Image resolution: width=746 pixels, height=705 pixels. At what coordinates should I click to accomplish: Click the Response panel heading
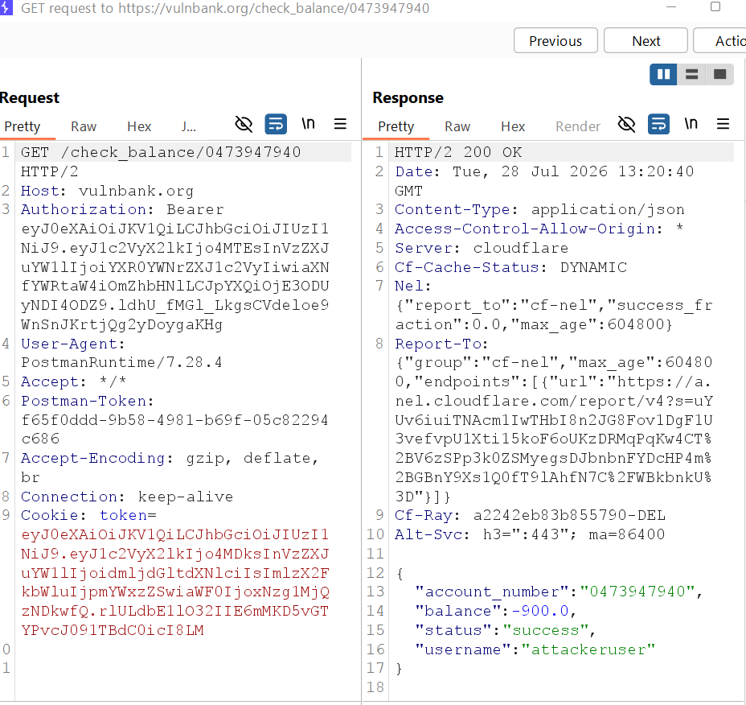click(408, 97)
